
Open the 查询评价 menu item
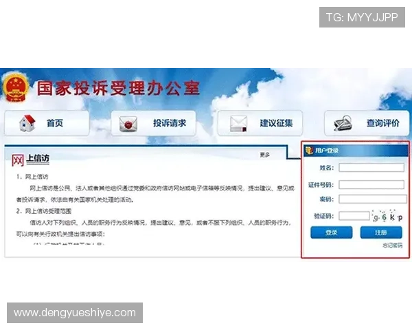click(x=367, y=123)
